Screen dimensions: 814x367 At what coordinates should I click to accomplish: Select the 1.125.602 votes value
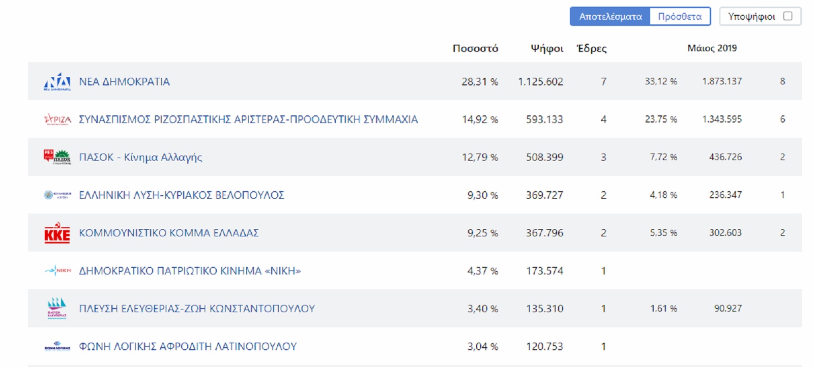(x=540, y=81)
